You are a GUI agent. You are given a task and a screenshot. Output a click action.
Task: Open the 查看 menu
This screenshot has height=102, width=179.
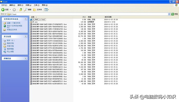pyautogui.click(x=20, y=5)
